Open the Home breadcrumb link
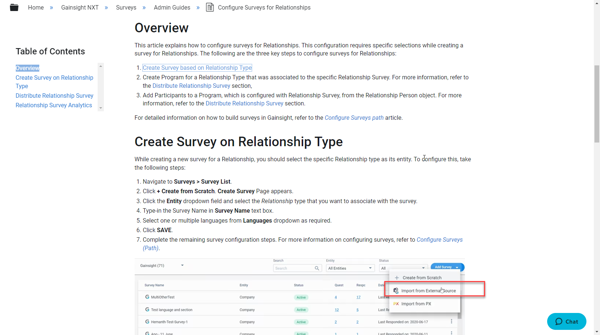600x335 pixels. [36, 7]
